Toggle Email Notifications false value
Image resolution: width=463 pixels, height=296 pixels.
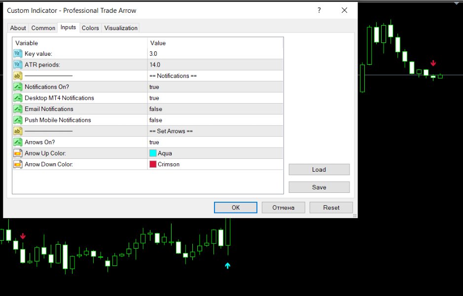(x=215, y=109)
